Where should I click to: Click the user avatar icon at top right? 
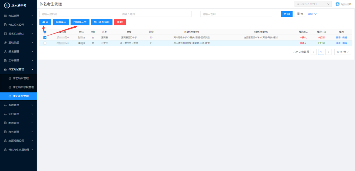coord(338,4)
